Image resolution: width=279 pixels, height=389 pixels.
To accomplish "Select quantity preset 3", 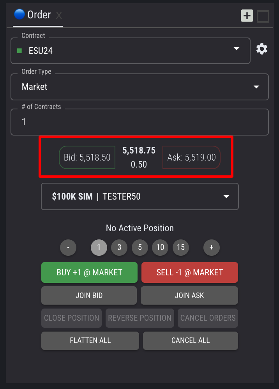I will (119, 248).
